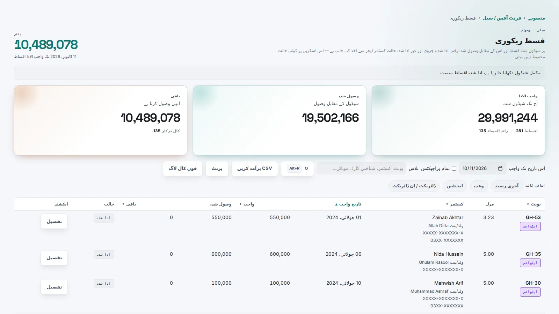559x314 pixels.
Task: Toggle the ڈائریکٹ / اِن ڈائریکٹ column chip
Action: coord(414,186)
